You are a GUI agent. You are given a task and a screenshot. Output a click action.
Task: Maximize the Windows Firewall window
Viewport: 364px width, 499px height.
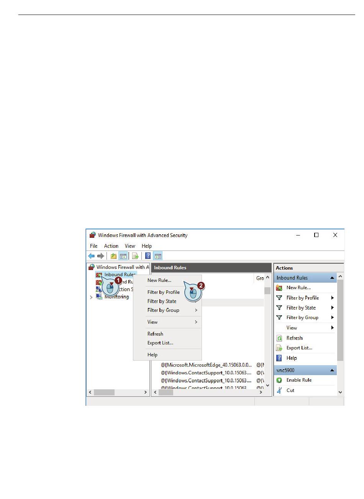pos(316,235)
